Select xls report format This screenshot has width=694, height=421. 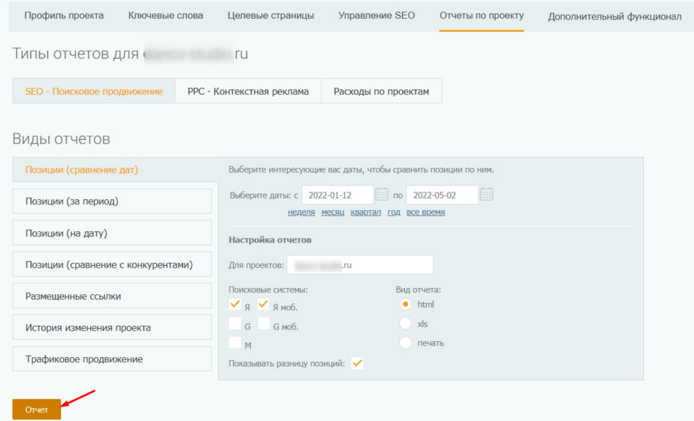coord(406,323)
